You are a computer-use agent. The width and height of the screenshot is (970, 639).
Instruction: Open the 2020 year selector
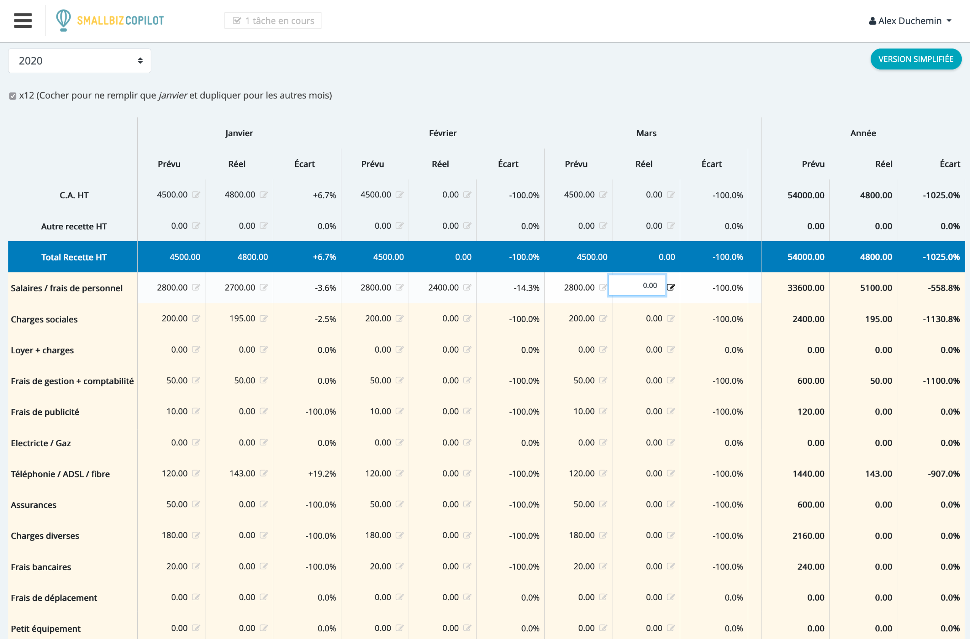point(80,61)
